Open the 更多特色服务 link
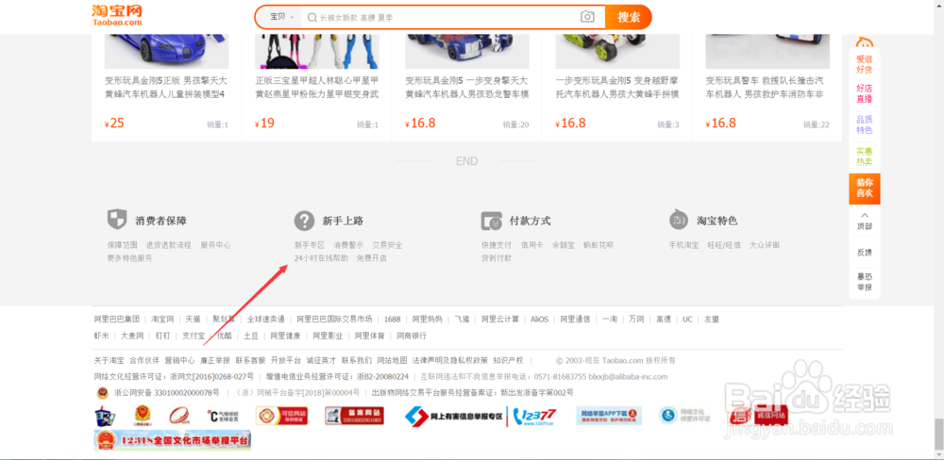Viewport: 944px width, 460px height. coord(130,258)
